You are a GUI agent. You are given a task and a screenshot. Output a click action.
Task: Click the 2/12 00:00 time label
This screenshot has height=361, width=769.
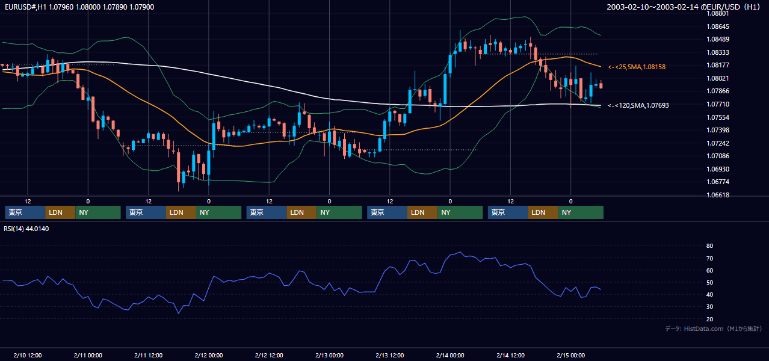tap(209, 355)
